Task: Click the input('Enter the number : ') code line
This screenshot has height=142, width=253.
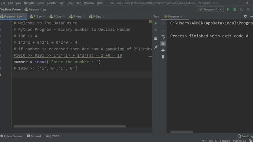Action: pyautogui.click(x=57, y=62)
